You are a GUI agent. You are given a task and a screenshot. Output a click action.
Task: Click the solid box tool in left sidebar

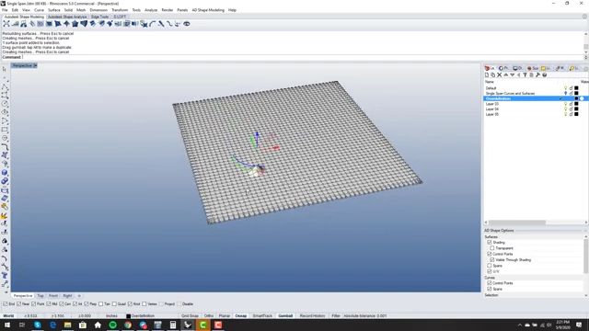point(5,173)
